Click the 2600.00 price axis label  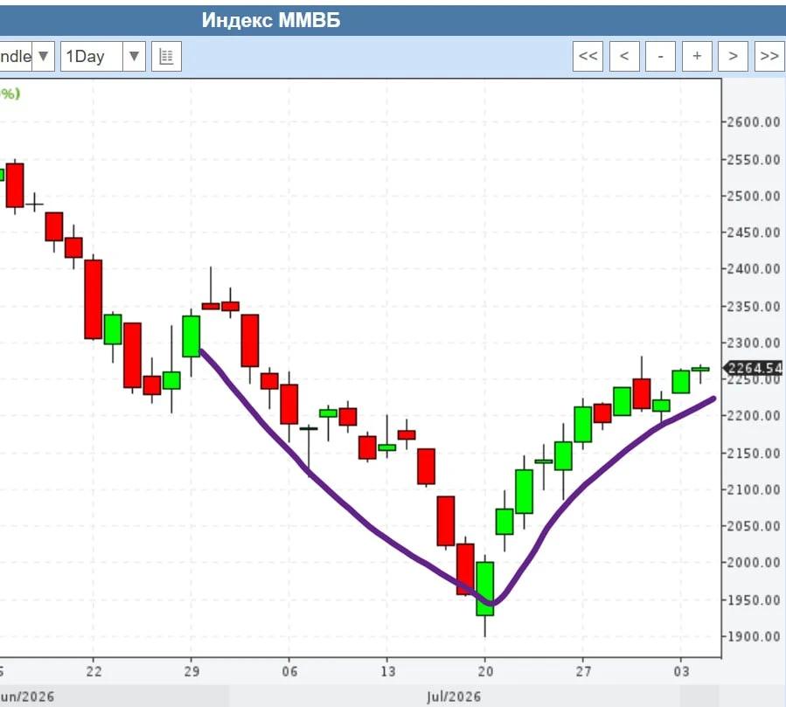point(754,122)
